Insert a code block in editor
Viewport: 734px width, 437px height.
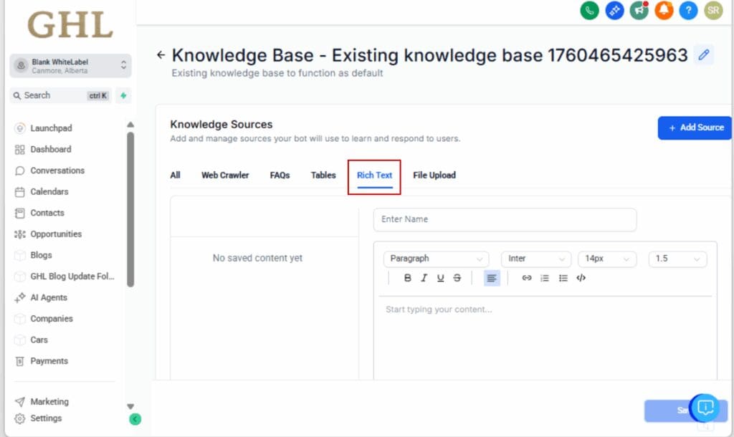click(581, 278)
